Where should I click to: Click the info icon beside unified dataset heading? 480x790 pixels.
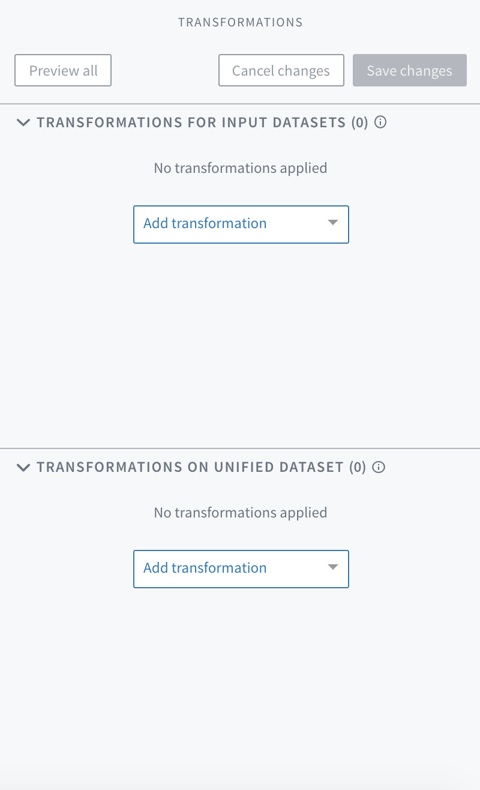pos(379,467)
